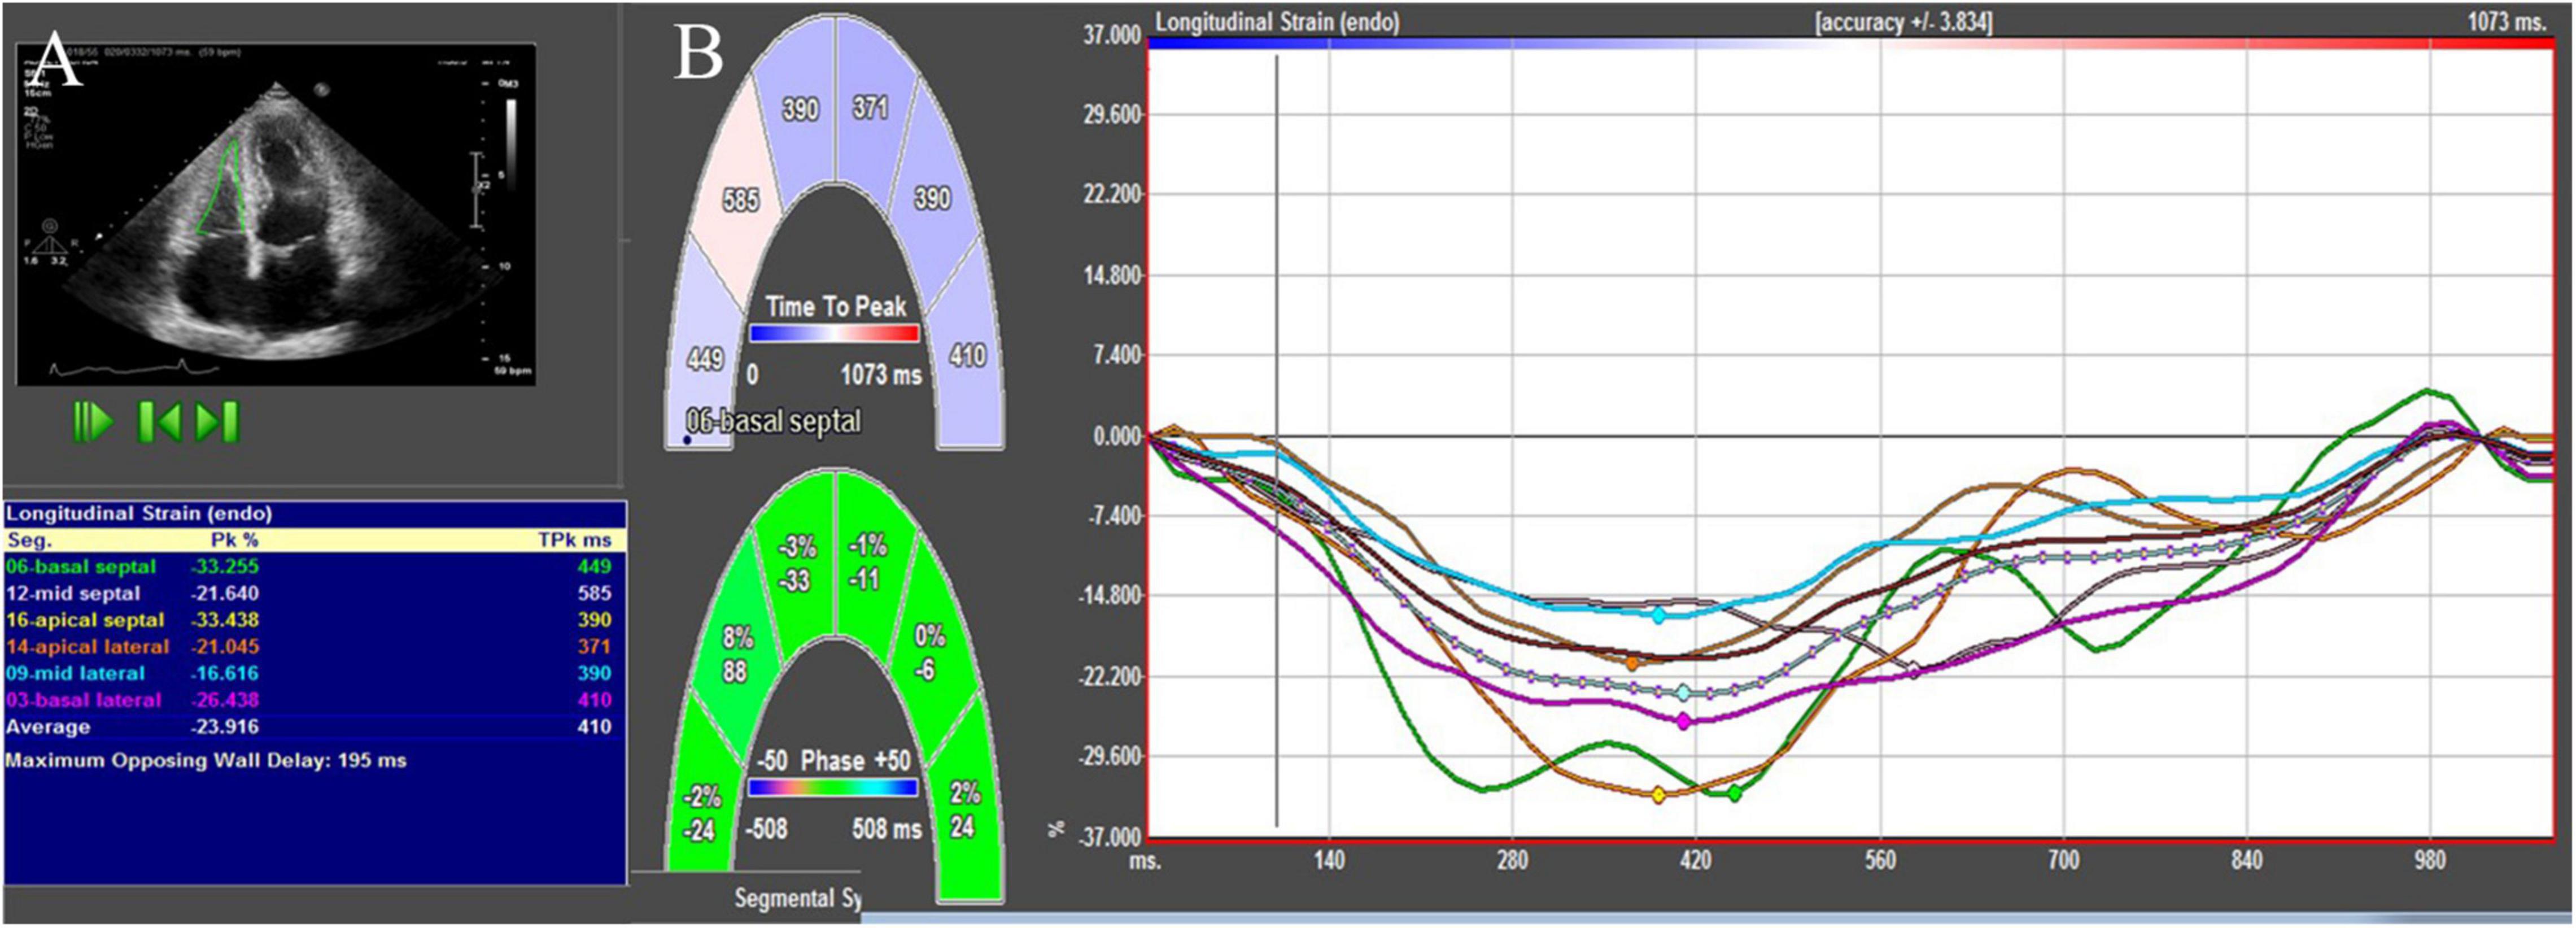Click the vertical time cursor line in graph
The height and width of the screenshot is (928, 2576).
coord(1277,440)
